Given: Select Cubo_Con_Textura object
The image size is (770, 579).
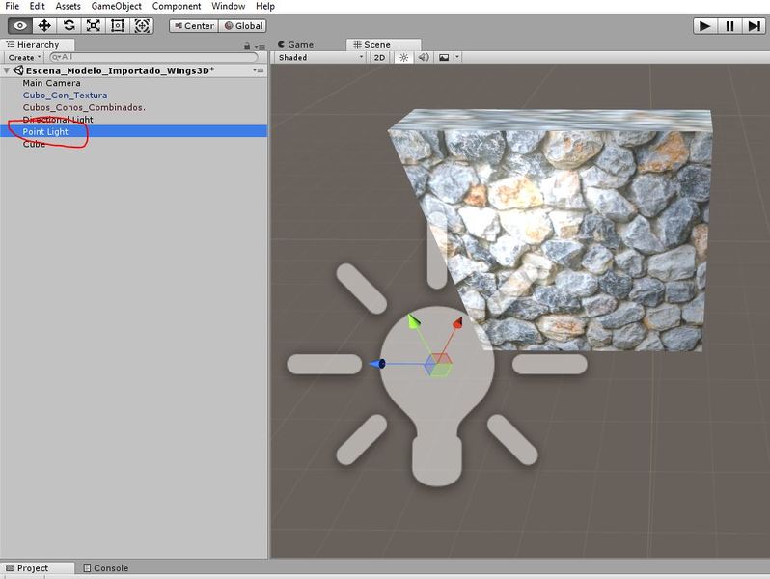Looking at the screenshot, I should point(133,96).
